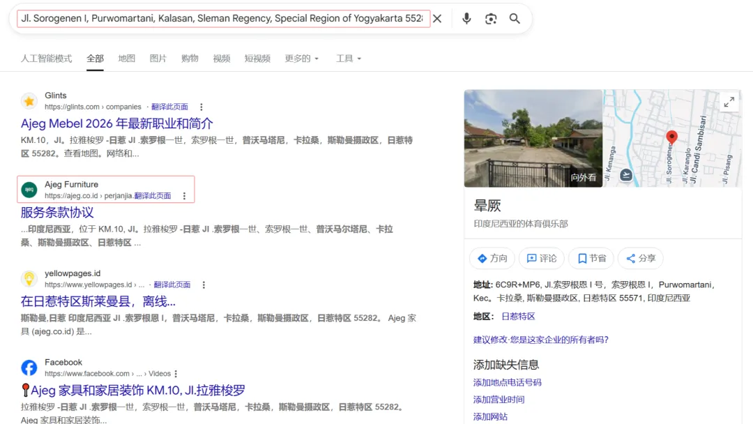Expand the map with the fullscreen arrows

point(729,102)
